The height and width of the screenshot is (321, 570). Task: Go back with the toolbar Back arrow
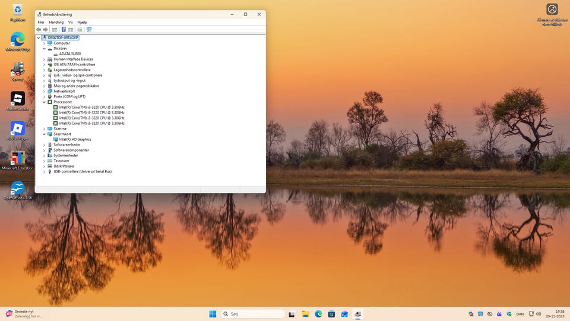pyautogui.click(x=39, y=30)
